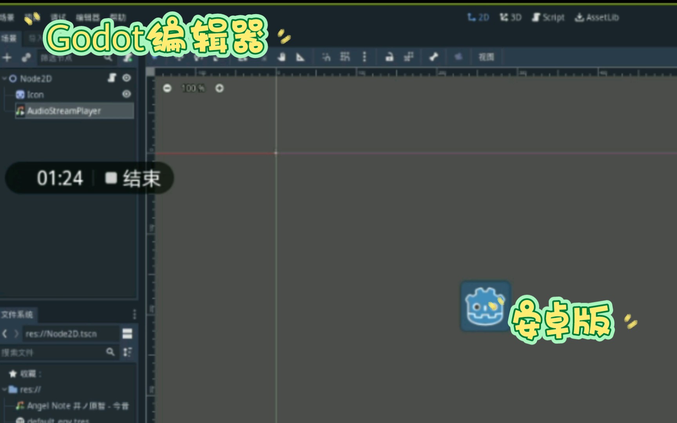Select the ruler measuring tool
Screen dimensions: 677x423
[x=300, y=57]
